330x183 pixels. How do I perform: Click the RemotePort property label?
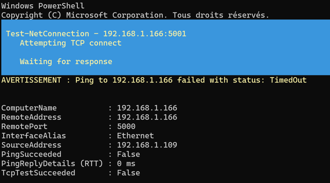(24, 127)
